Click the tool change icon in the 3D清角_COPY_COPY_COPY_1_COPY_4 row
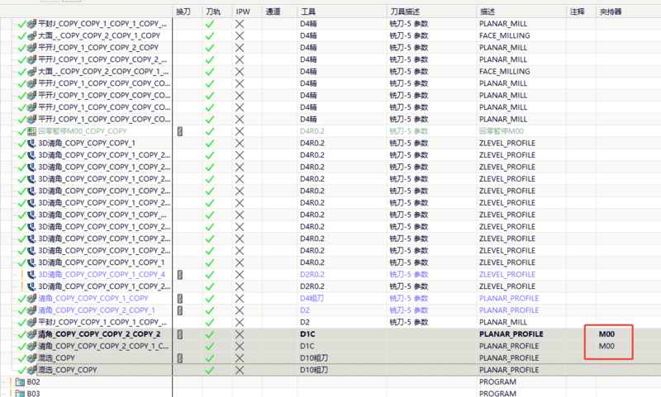This screenshot has height=397, width=661. pyautogui.click(x=179, y=275)
